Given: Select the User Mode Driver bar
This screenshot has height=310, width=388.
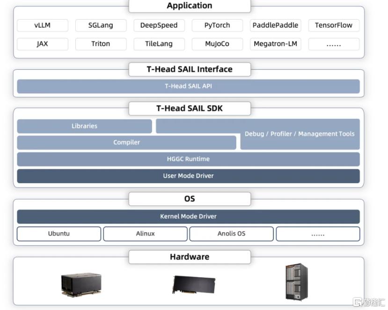Looking at the screenshot, I should tap(188, 176).
